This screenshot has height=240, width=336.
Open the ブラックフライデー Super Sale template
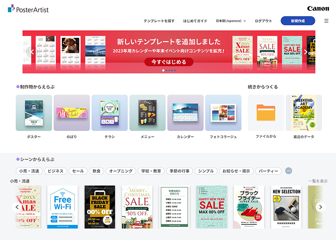[x=249, y=207]
